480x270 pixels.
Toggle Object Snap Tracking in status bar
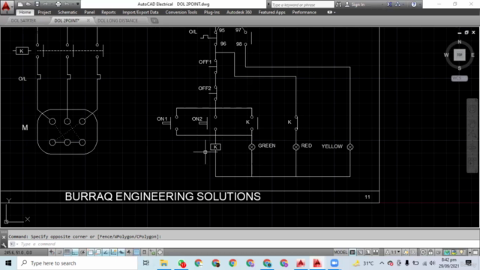click(106, 252)
